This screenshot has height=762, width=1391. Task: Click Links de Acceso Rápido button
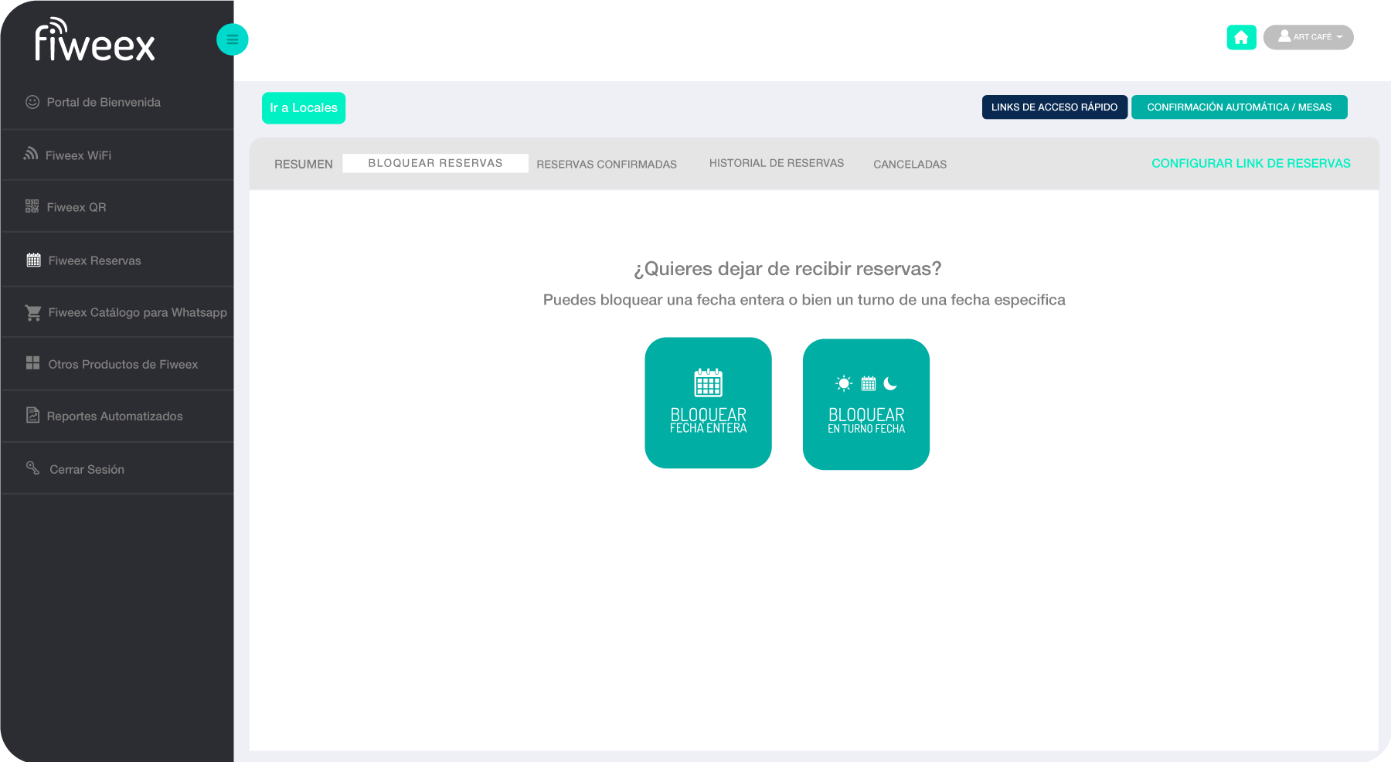tap(1054, 107)
